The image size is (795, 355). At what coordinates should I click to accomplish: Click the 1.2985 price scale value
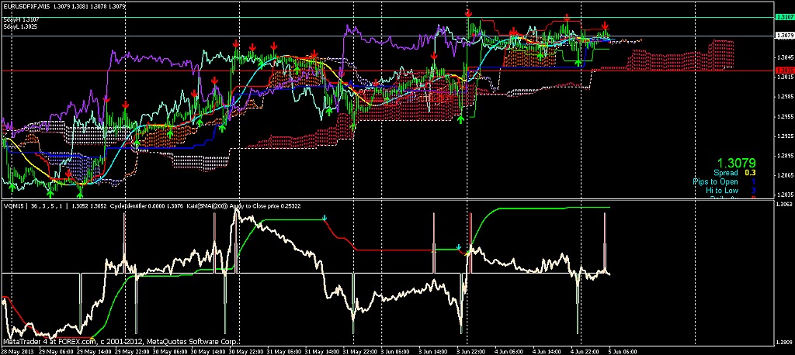[784, 97]
